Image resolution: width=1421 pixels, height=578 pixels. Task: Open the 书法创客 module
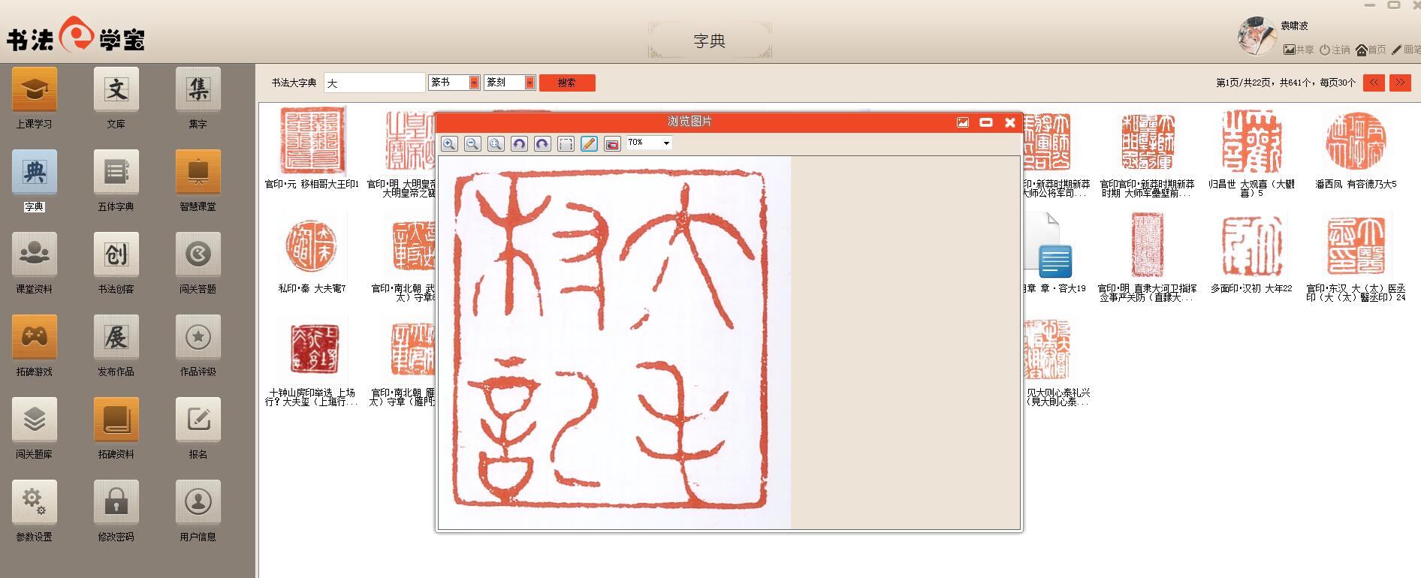[x=116, y=255]
